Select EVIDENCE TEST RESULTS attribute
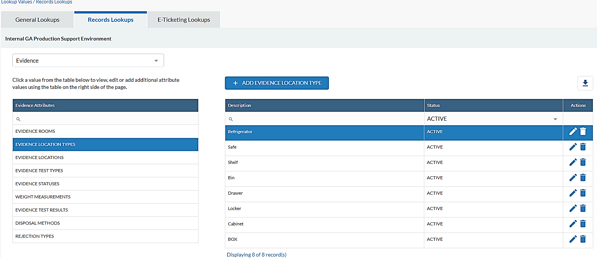The height and width of the screenshot is (258, 597). (x=106, y=210)
